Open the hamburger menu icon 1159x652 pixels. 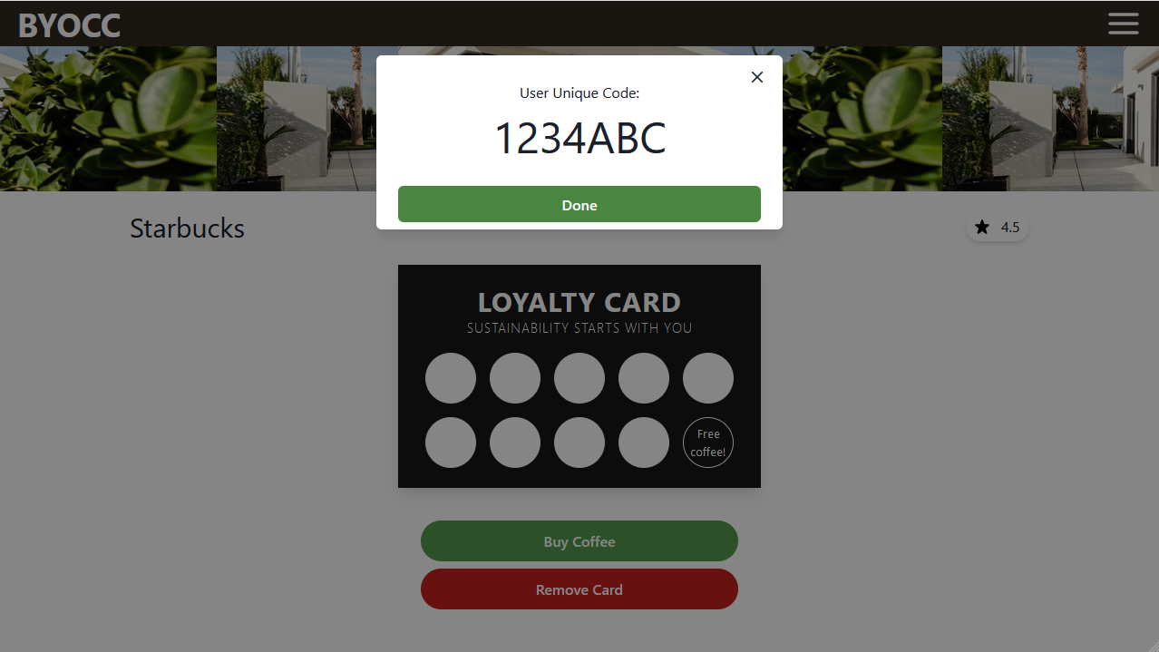click(1123, 24)
